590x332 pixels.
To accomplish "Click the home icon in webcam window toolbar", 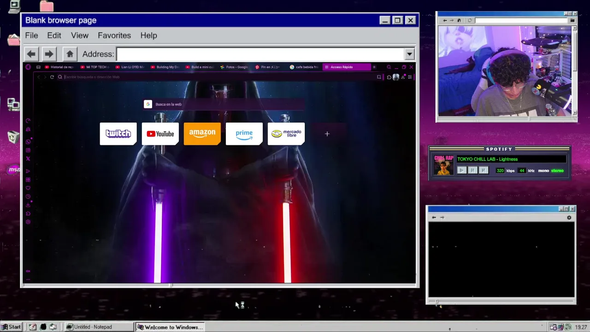I will pos(459,20).
